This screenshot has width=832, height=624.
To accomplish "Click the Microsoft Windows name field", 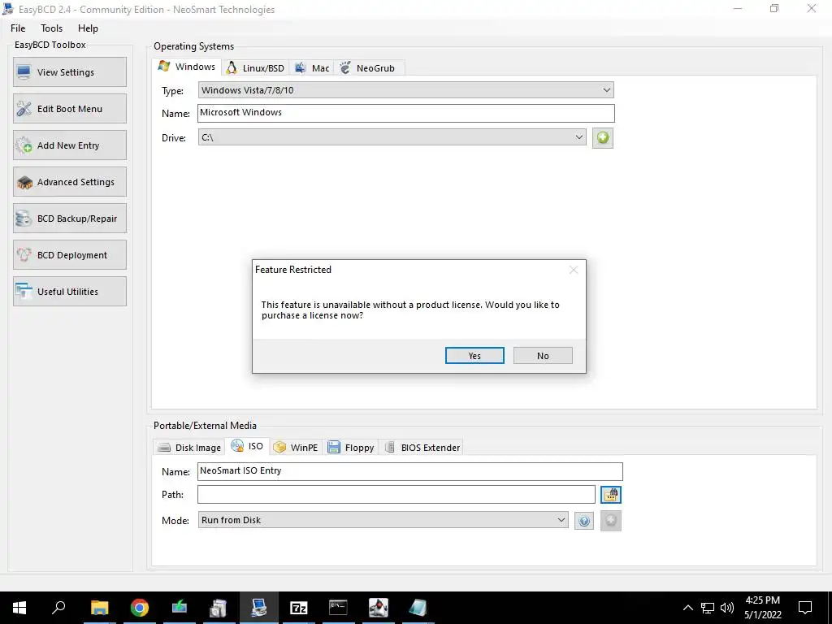I will [x=406, y=113].
